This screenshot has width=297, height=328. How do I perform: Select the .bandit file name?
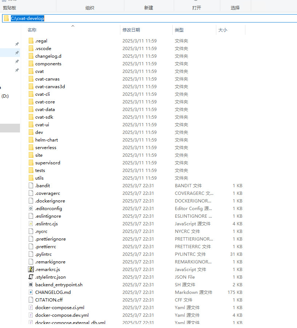pos(43,185)
